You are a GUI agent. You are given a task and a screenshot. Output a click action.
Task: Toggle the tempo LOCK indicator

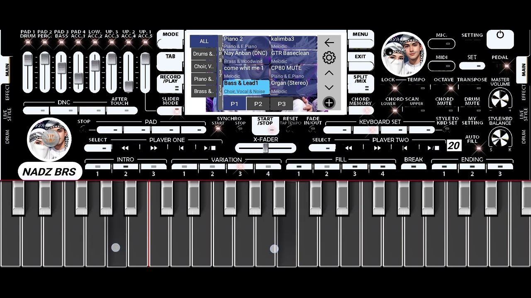[x=395, y=88]
